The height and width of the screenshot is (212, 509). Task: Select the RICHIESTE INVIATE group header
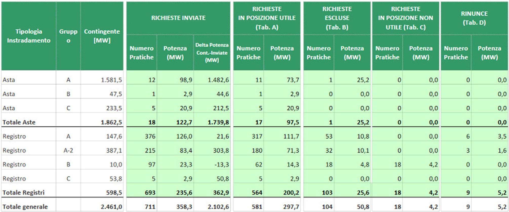point(178,18)
